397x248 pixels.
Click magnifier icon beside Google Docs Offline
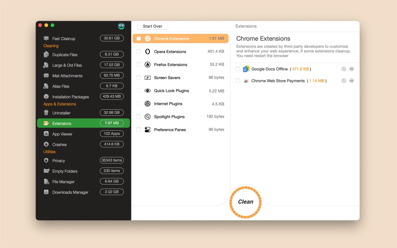344,69
